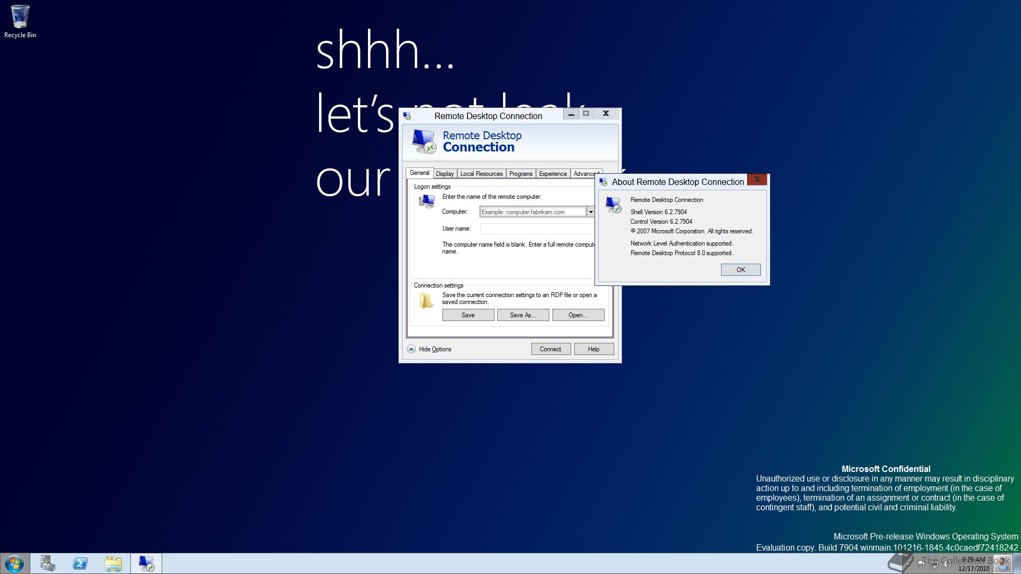
Task: Click the Remote Desktop banner computer icon
Action: [424, 141]
